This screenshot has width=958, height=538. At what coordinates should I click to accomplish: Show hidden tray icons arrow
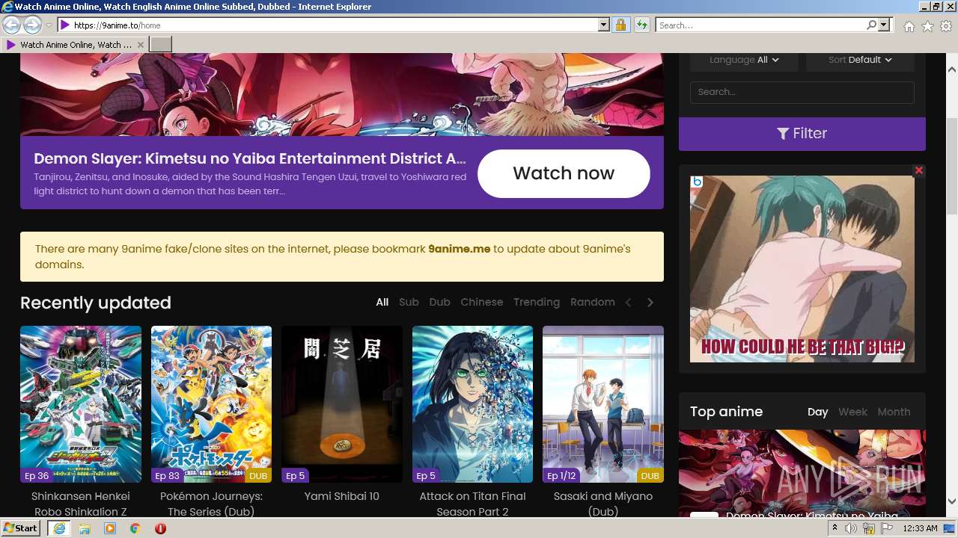click(835, 528)
